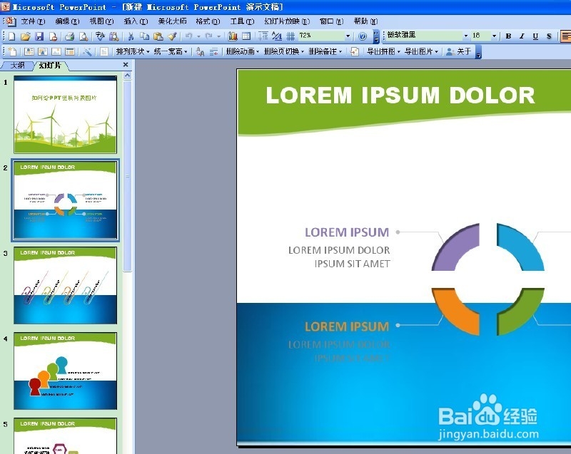Toggle Underline formatting
This screenshot has height=454, width=571.
point(535,36)
